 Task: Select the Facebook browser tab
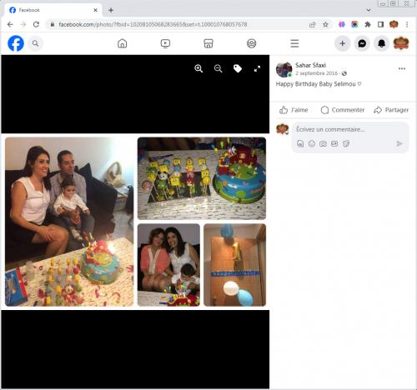click(x=53, y=10)
